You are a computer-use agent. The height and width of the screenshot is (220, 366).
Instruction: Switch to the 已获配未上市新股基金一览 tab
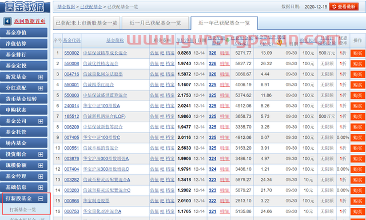pyautogui.click(x=86, y=23)
